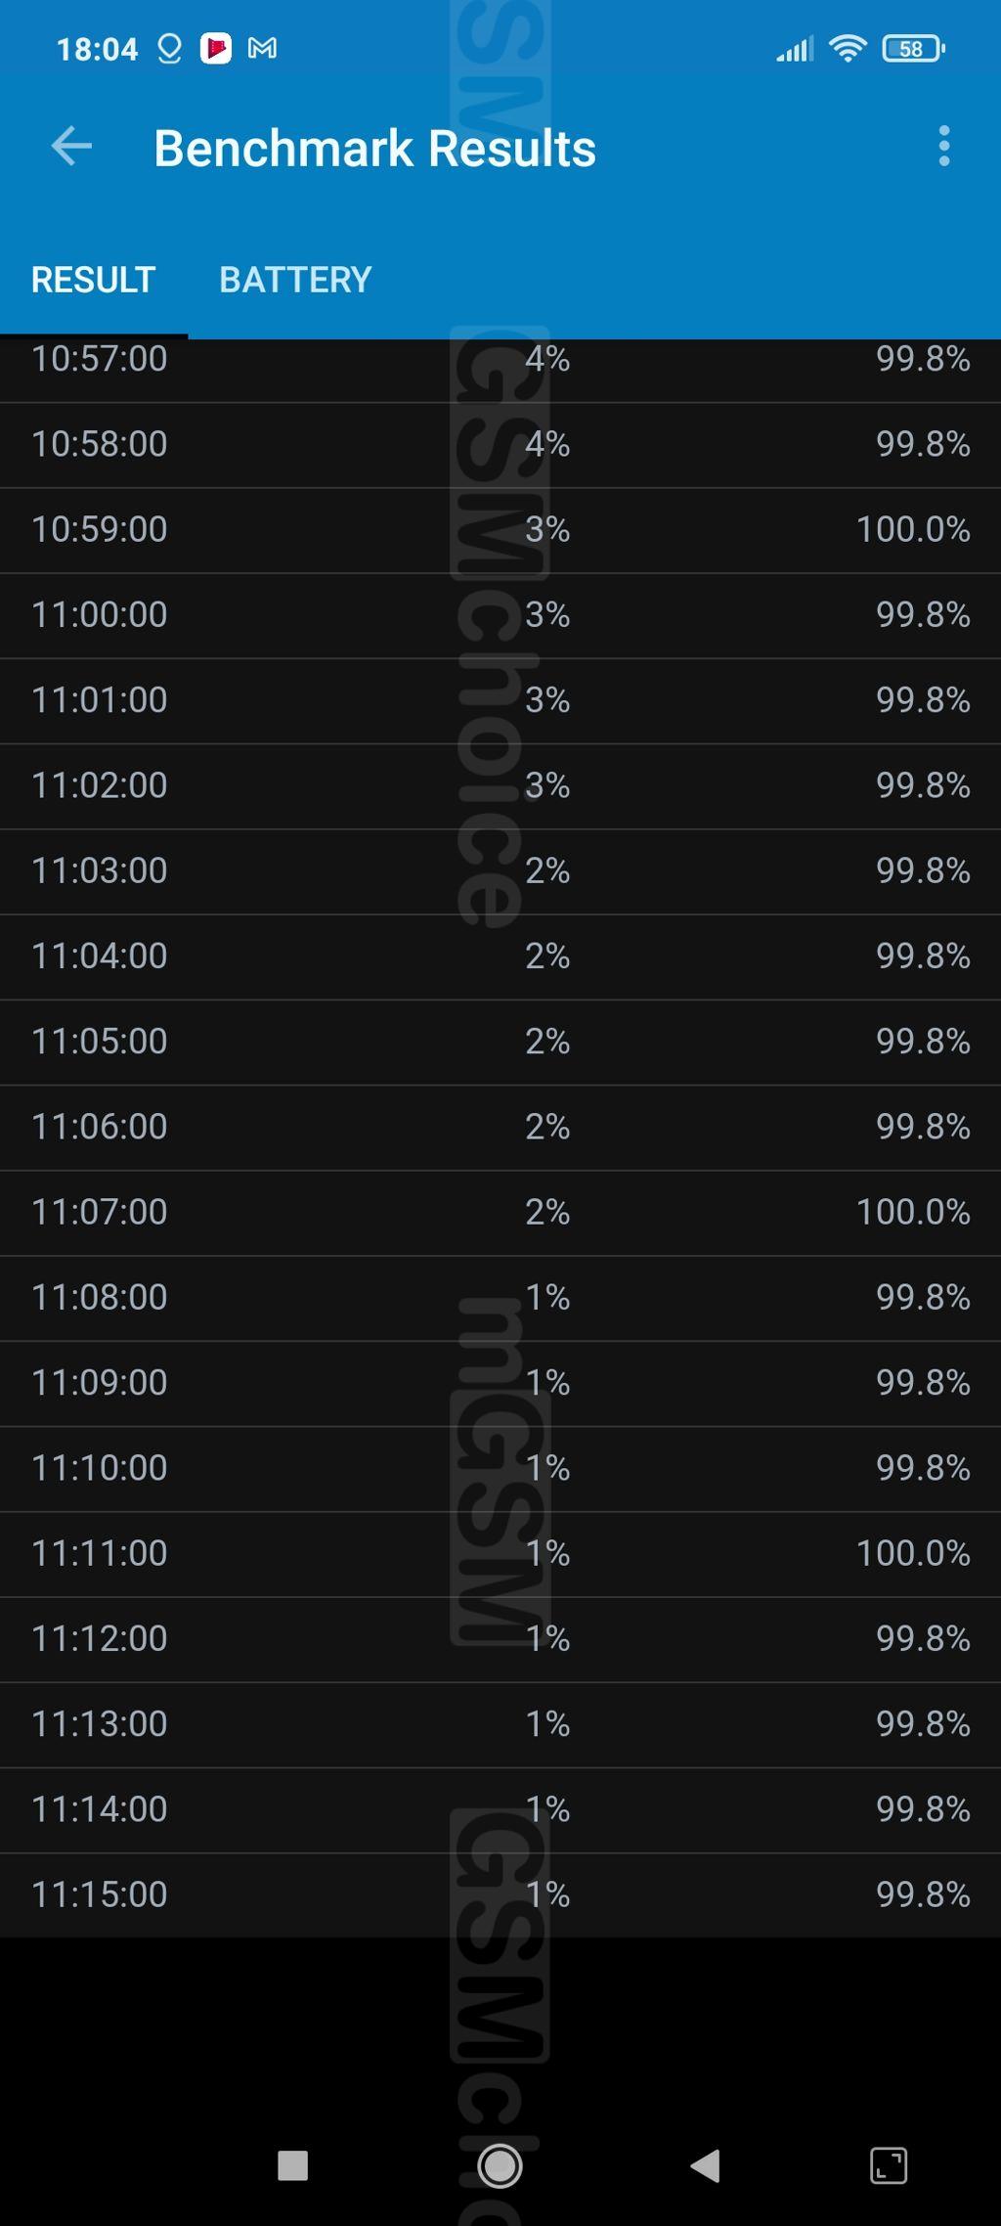1001x2226 pixels.
Task: Tap the 11:15:00 final result row
Action: click(500, 1894)
